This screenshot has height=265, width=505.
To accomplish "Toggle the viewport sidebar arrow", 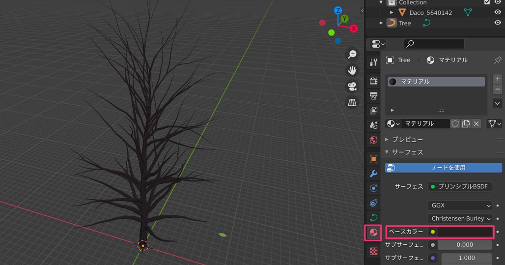I will pos(362,11).
